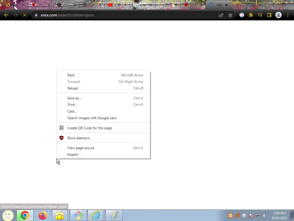Viewport: 294px width, 221px height.
Task: Go back using the browser back arrow
Action: pyautogui.click(x=6, y=15)
